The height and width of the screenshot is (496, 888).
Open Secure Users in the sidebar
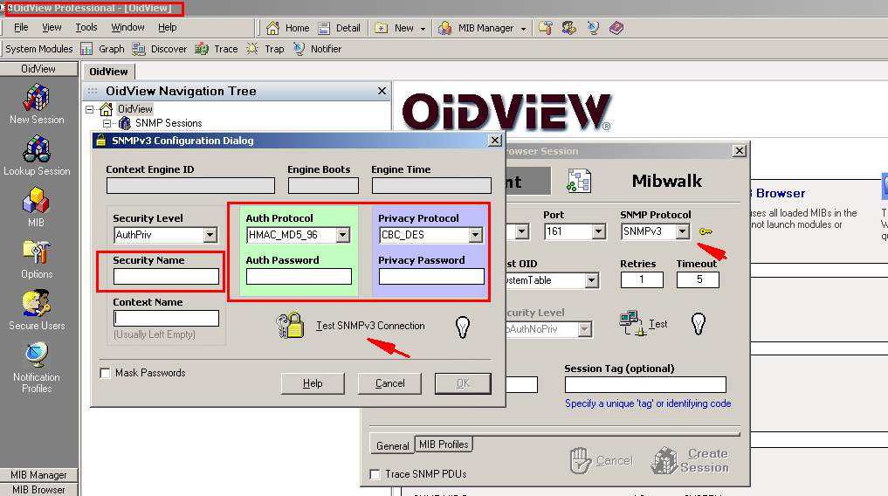(x=37, y=305)
